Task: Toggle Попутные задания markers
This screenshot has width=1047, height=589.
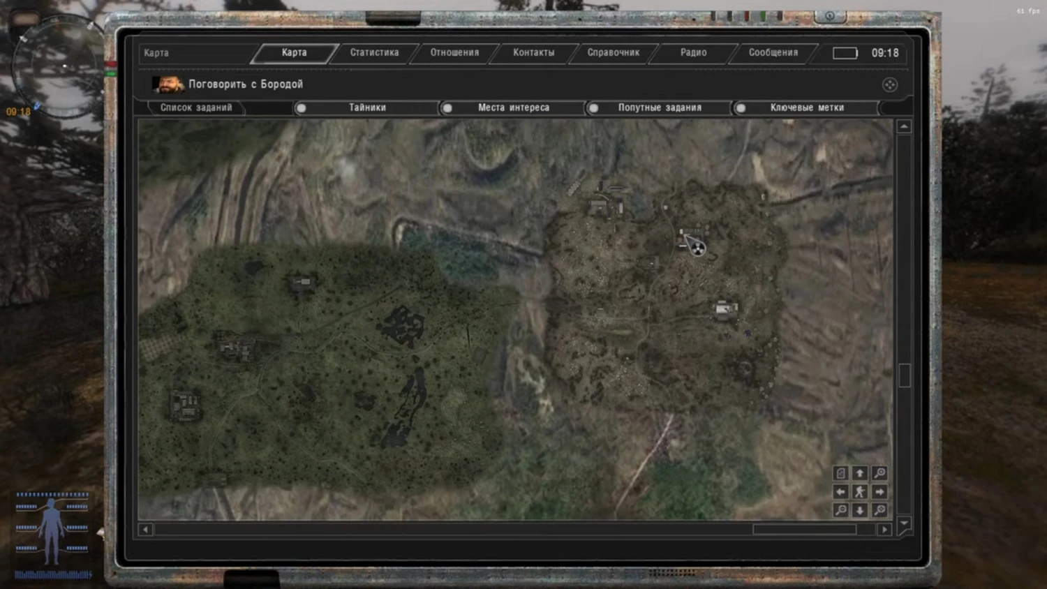Action: [x=594, y=108]
